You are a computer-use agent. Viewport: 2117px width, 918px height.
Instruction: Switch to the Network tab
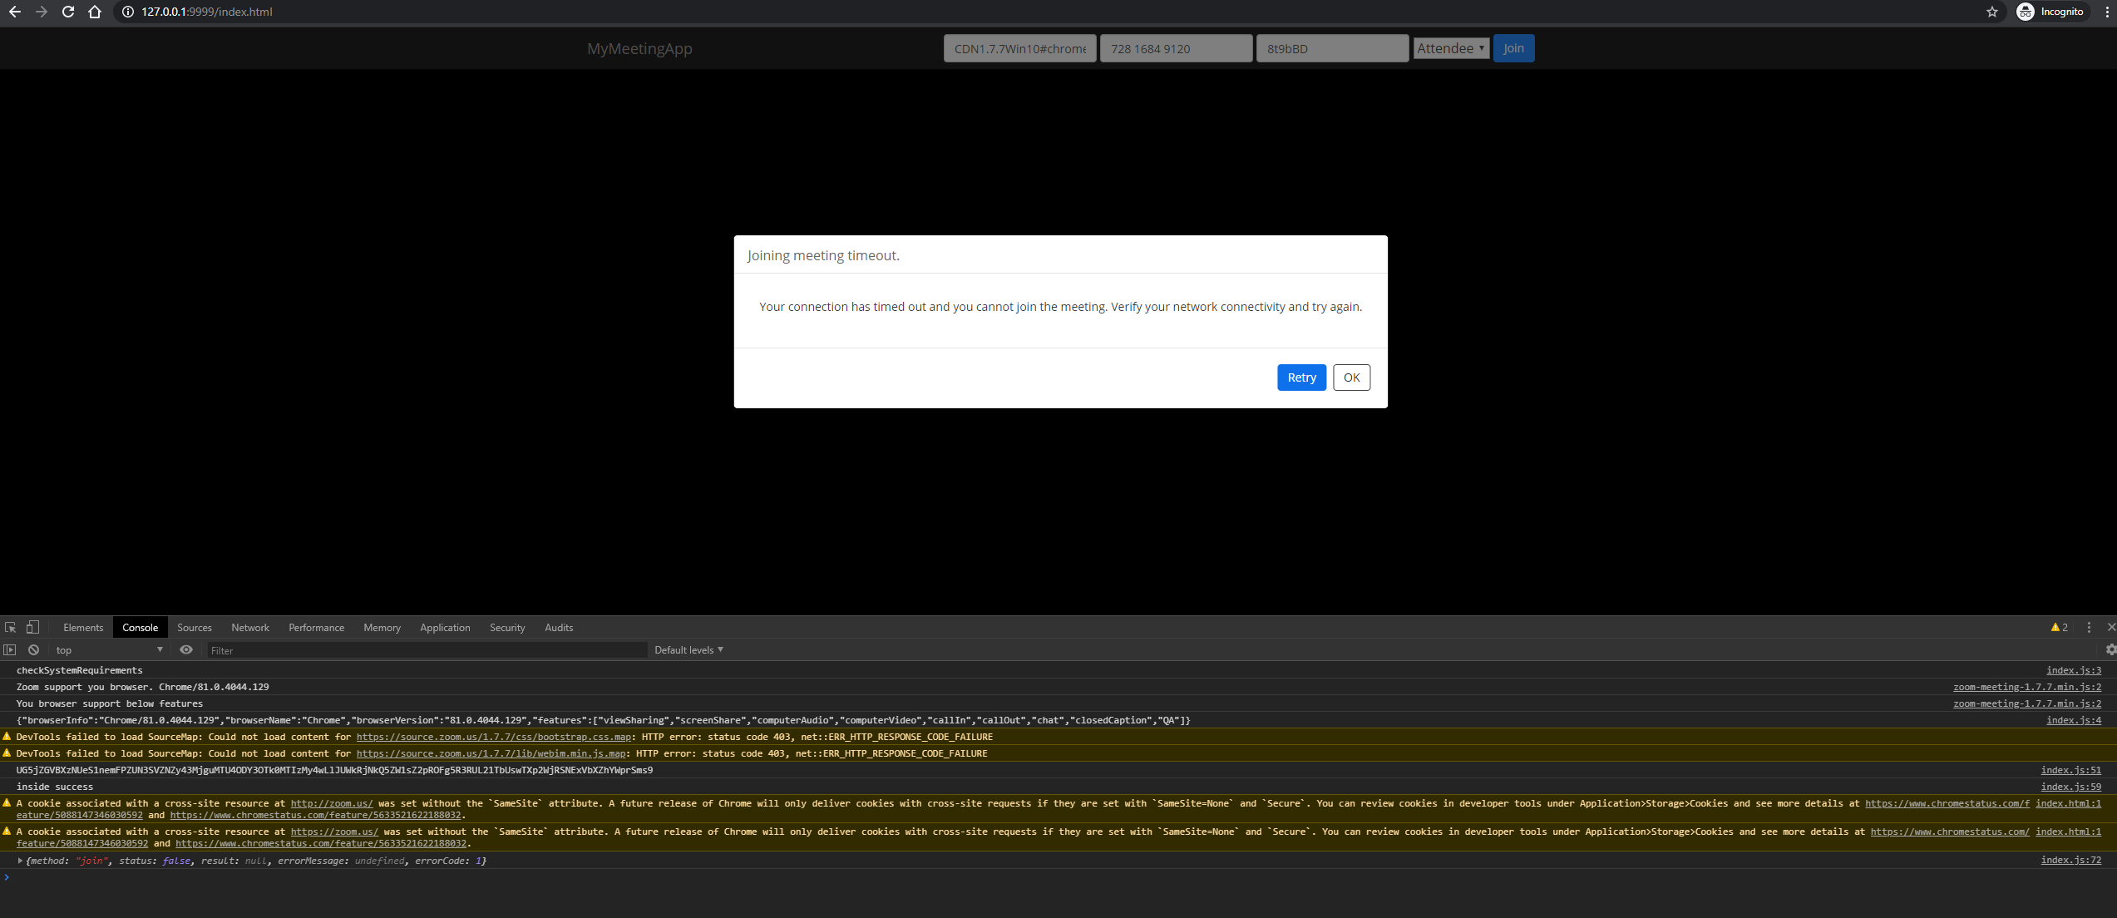[250, 628]
